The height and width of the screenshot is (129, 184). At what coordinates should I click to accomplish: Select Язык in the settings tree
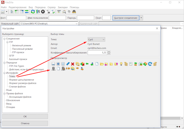coord(9,90)
